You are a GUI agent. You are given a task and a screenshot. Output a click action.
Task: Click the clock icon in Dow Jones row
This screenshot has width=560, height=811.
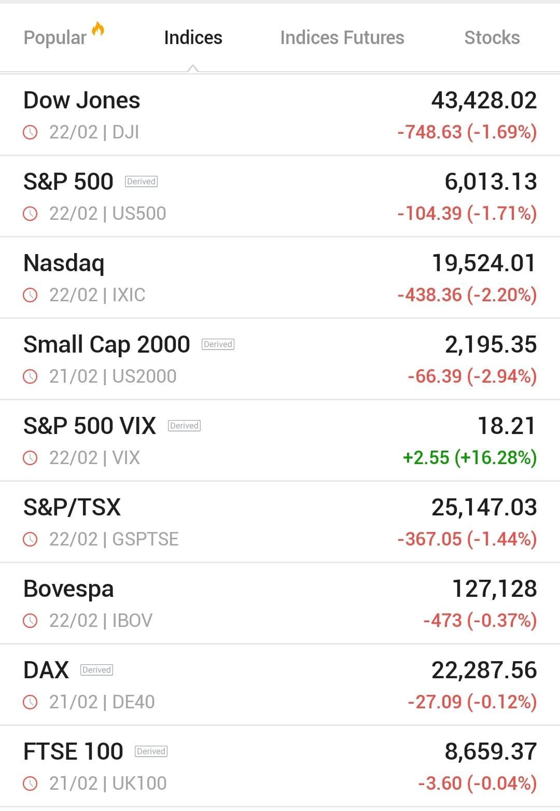pyautogui.click(x=31, y=133)
